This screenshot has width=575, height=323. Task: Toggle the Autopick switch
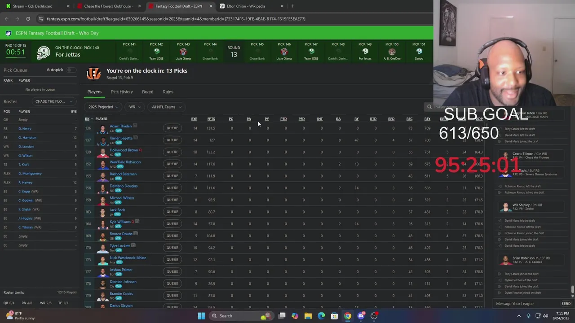[x=71, y=70]
